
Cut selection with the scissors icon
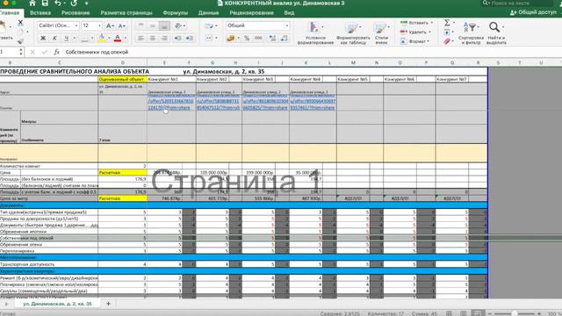click(20, 23)
